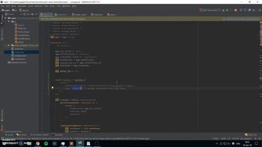Open the Code menu
Screen dimensions: 262x147
pos(30,6)
